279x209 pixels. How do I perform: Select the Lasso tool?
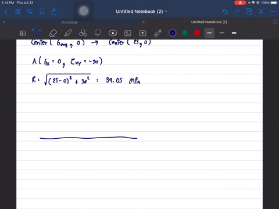pyautogui.click(x=98, y=33)
